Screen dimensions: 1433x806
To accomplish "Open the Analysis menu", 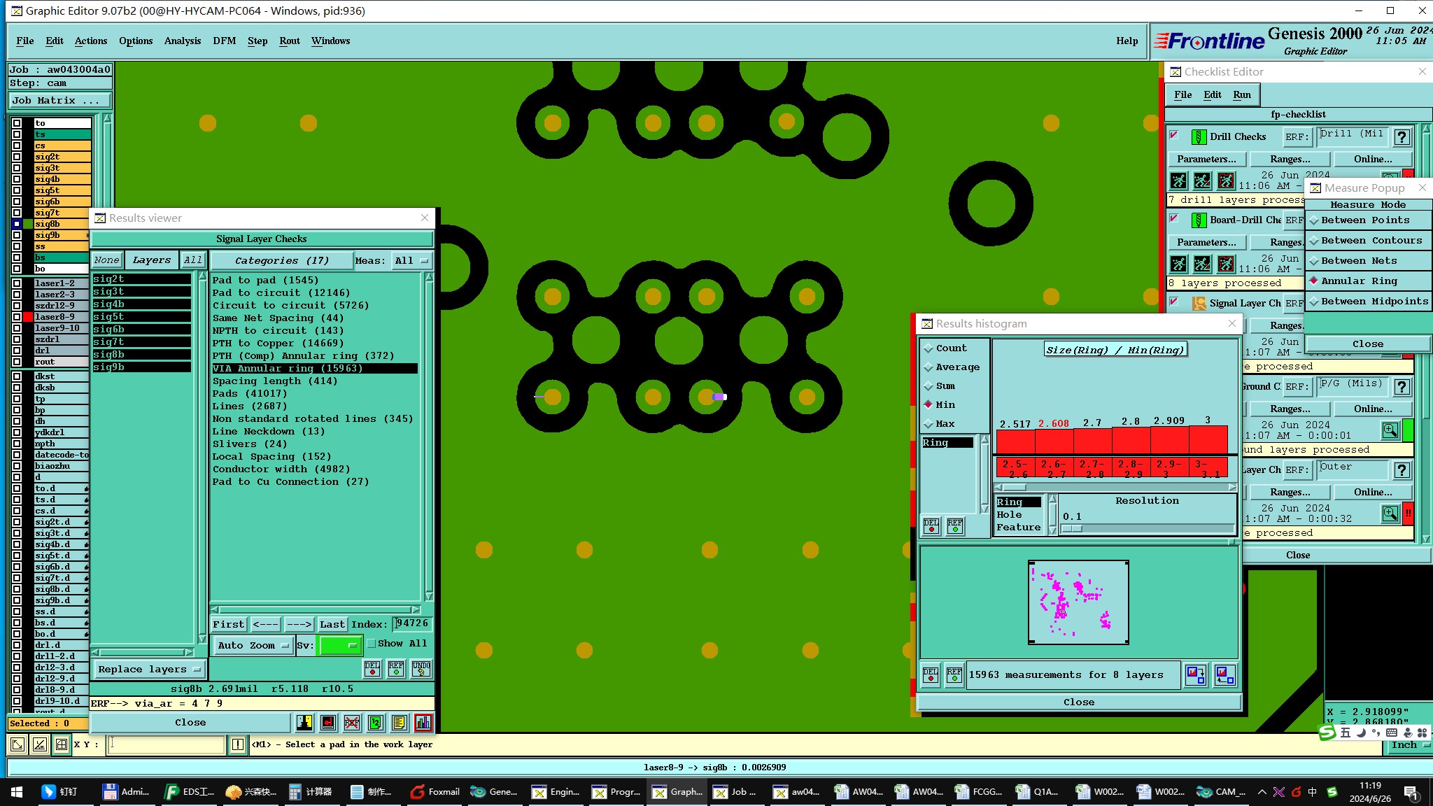I will pos(182,41).
